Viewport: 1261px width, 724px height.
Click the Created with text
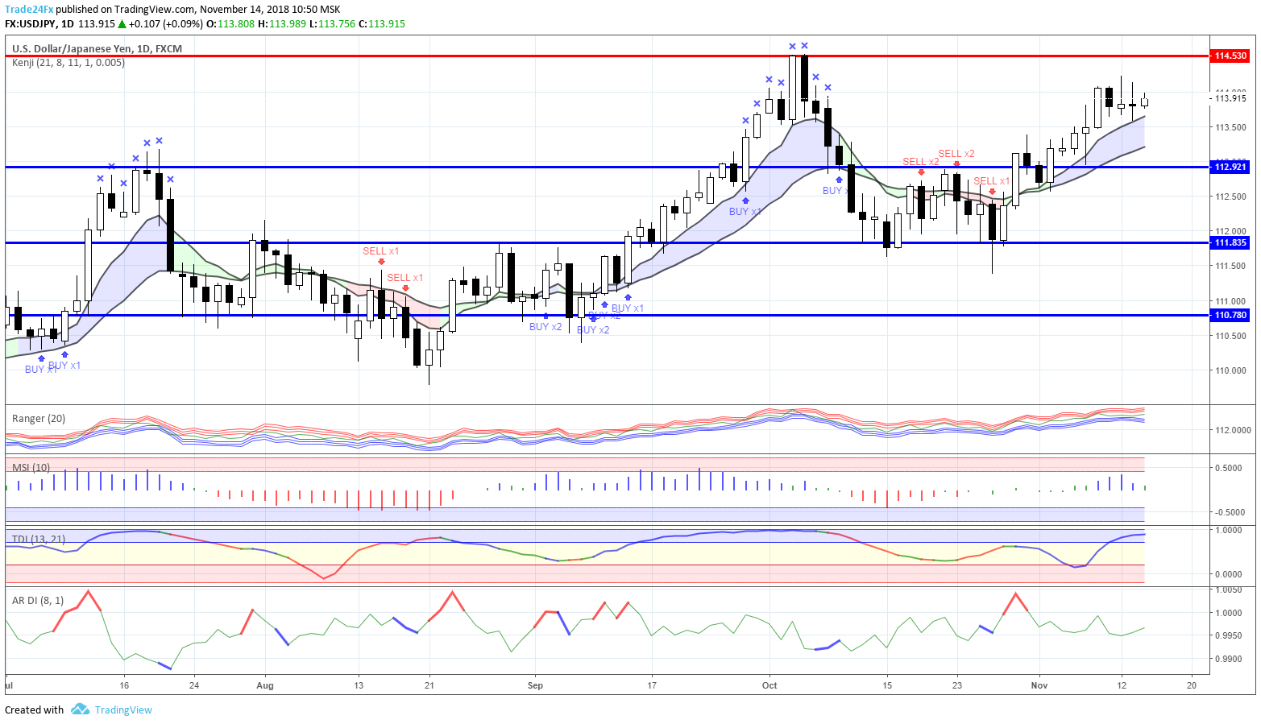click(34, 710)
